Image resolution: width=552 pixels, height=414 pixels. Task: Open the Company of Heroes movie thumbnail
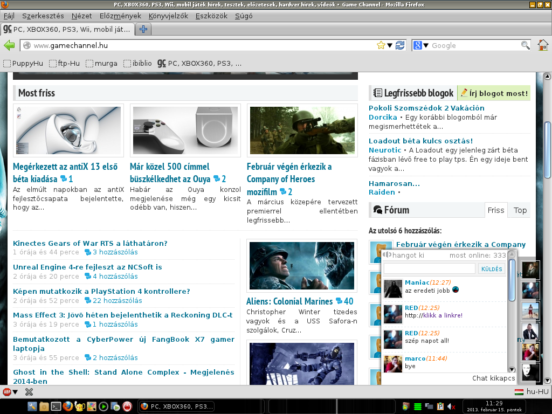pyautogui.click(x=302, y=130)
